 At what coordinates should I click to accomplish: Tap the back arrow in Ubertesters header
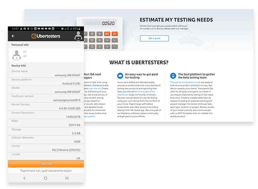pos(13,36)
